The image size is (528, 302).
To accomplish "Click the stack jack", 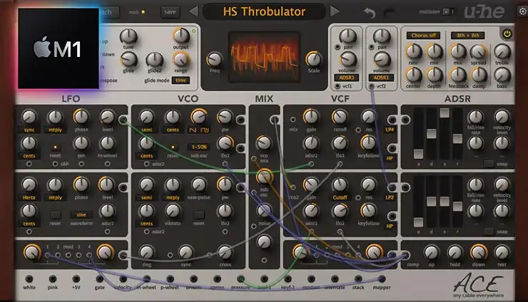I will (x=358, y=278).
